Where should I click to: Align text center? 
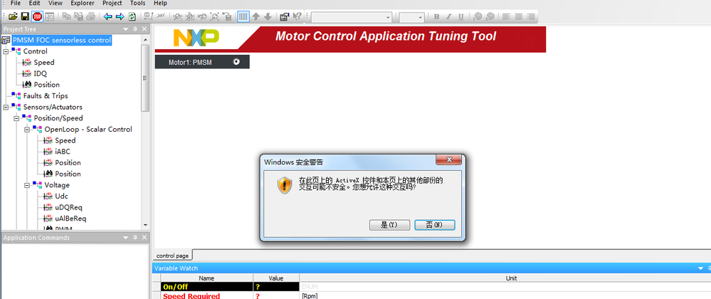[x=518, y=17]
